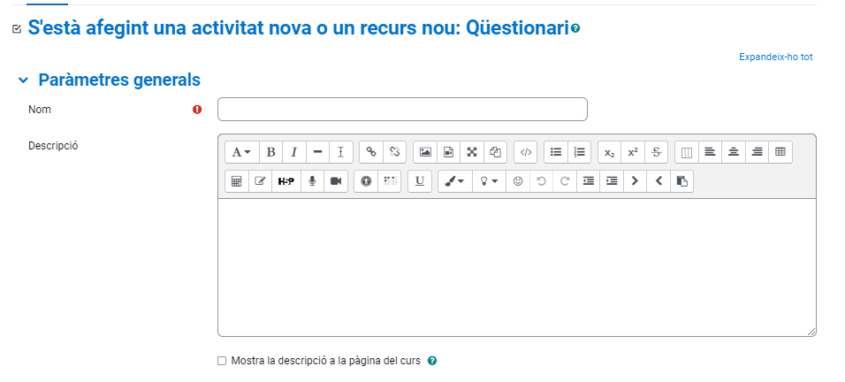Insert a table into the description
The image size is (845, 382).
(x=780, y=152)
